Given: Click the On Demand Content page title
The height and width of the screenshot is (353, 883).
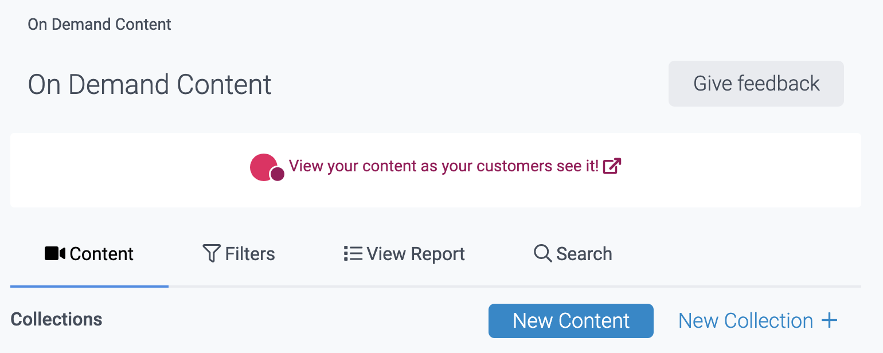Looking at the screenshot, I should tap(149, 84).
